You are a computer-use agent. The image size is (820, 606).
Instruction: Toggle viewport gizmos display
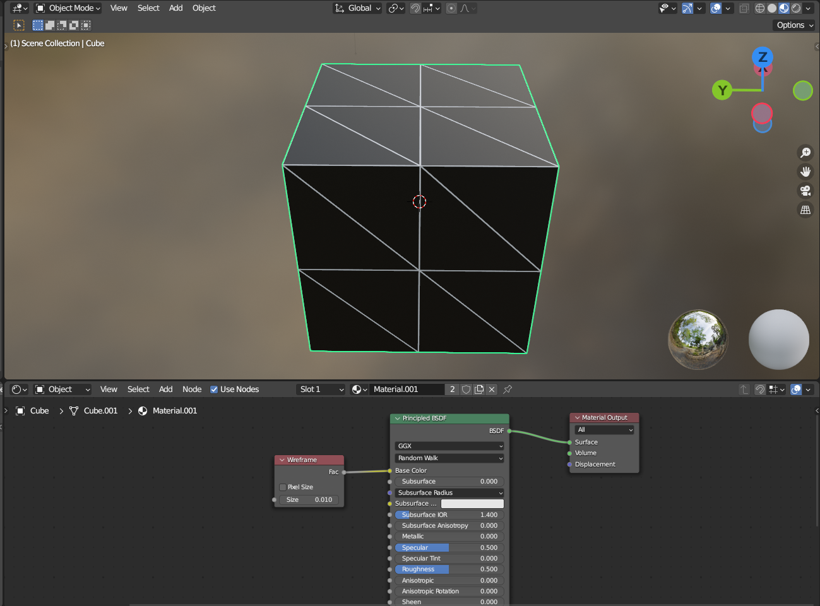tap(687, 8)
